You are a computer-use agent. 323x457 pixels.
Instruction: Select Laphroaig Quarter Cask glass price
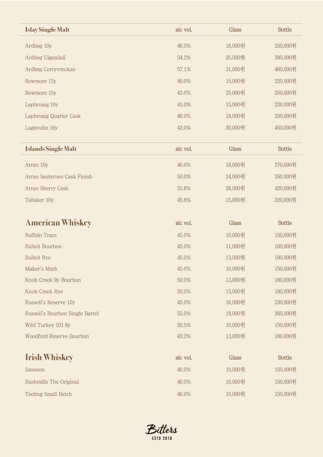coord(235,116)
